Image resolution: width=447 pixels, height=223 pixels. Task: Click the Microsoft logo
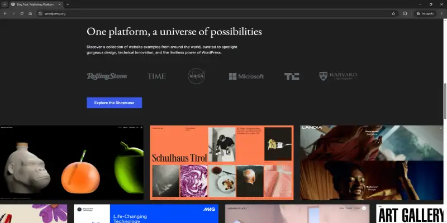[x=246, y=76]
